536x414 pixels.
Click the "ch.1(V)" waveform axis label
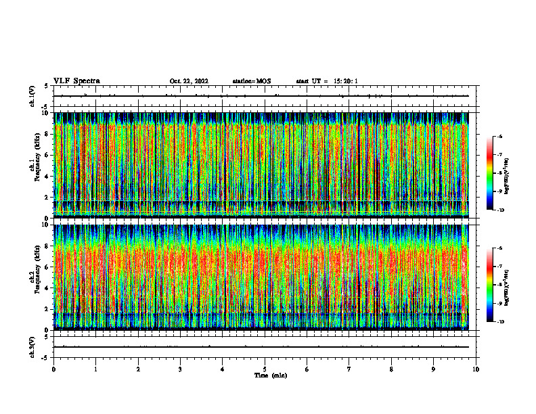coord(32,96)
